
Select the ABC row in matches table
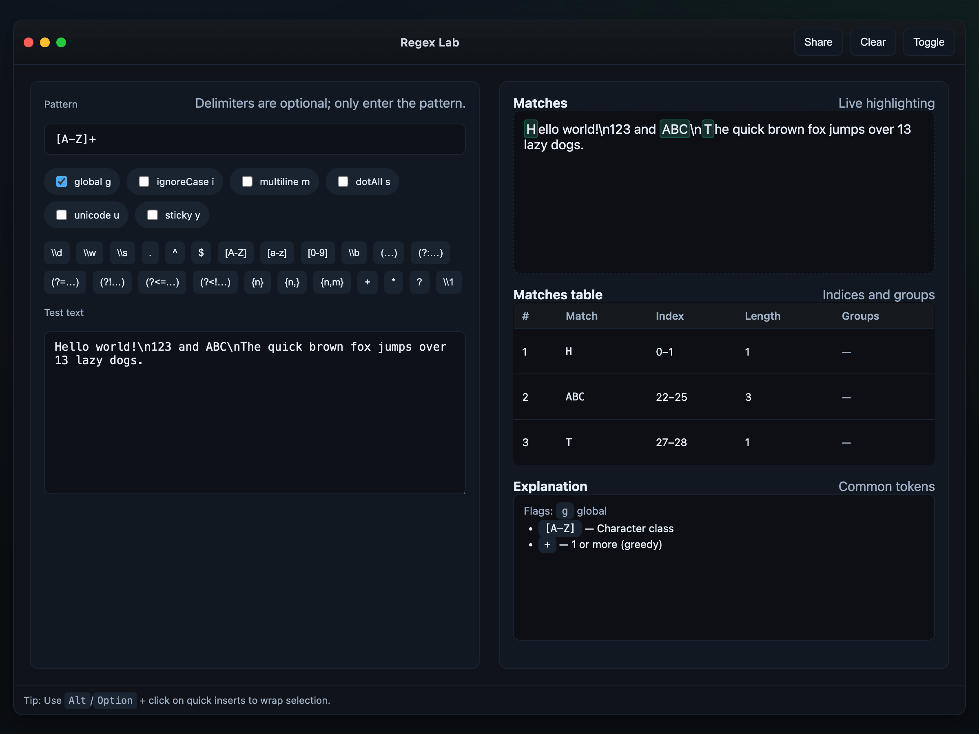[723, 397]
